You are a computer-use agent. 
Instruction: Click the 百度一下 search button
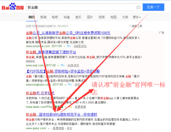[153, 7]
